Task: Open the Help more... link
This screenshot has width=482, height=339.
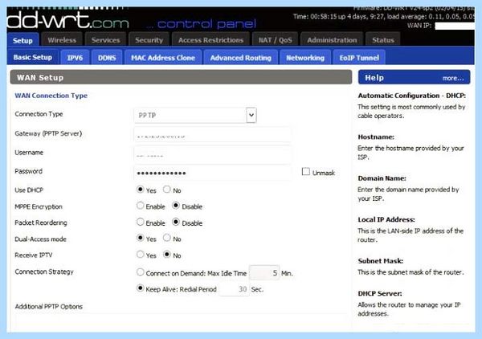Action: click(x=453, y=79)
